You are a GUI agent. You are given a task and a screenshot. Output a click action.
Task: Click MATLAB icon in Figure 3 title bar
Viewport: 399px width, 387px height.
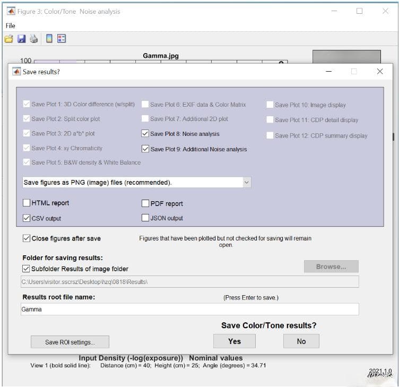click(x=11, y=11)
